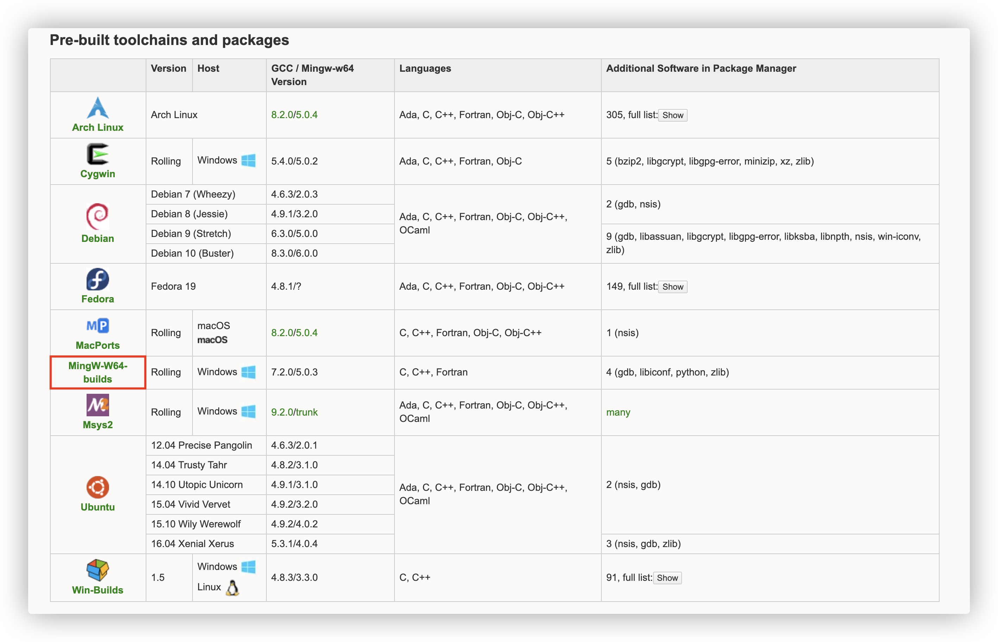Viewport: 998px width, 642px height.
Task: Click the Ubuntu text link
Action: pyautogui.click(x=97, y=507)
